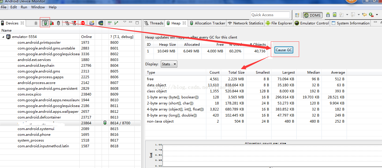Image resolution: width=382 pixels, height=168 pixels.
Task: Click the Run External Tools icon
Action: pos(371,15)
